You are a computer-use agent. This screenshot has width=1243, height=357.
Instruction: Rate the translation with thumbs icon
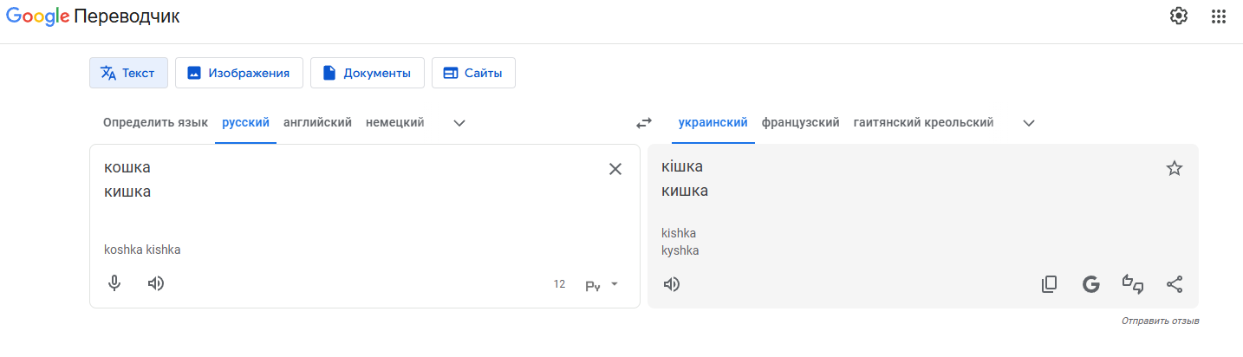click(x=1132, y=284)
